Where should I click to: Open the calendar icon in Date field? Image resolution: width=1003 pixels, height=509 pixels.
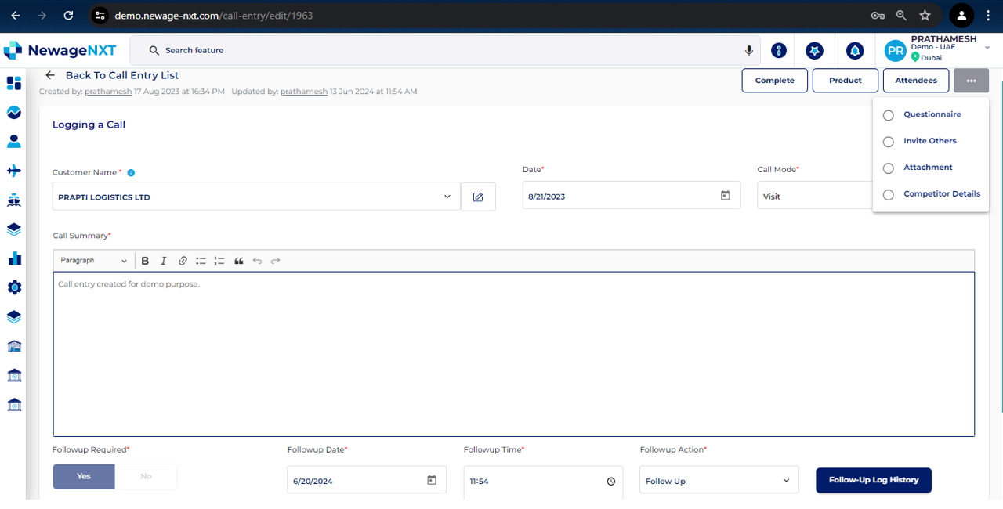[726, 196]
